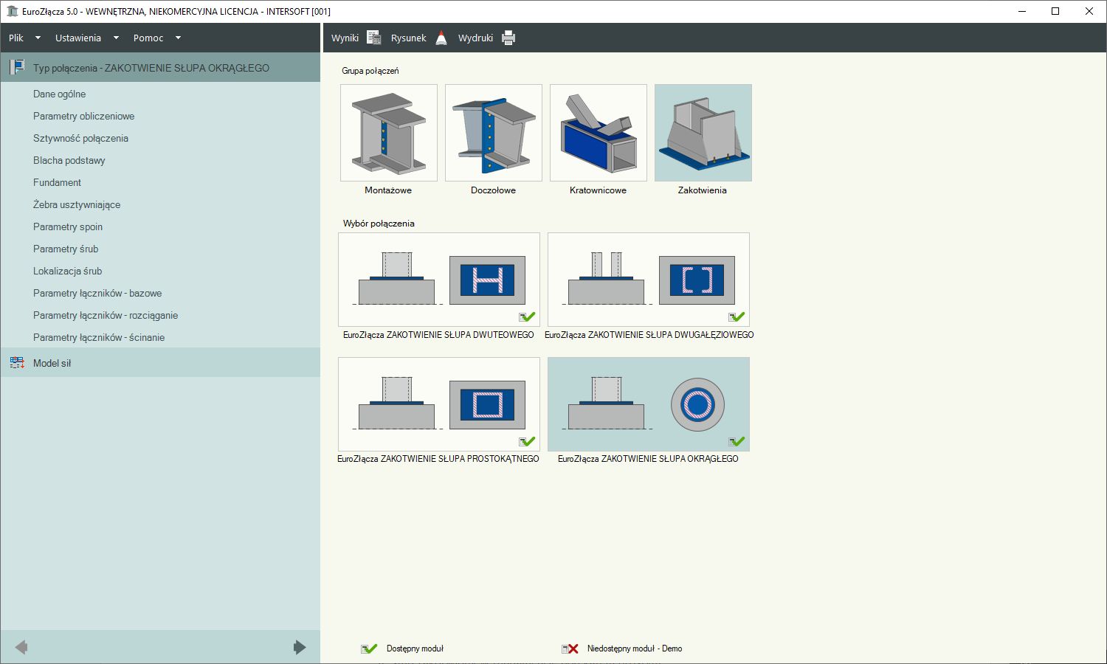The height and width of the screenshot is (664, 1107).
Task: Go back with the left arrow
Action: pyautogui.click(x=21, y=647)
